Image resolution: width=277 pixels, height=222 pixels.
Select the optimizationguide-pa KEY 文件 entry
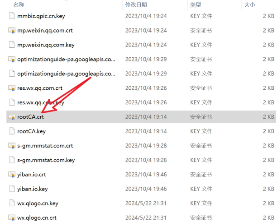coord(66,74)
